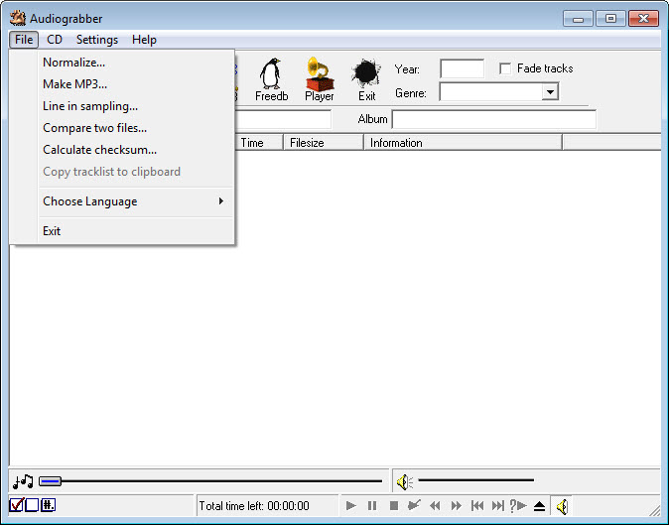Eject the CD using eject button
The image size is (669, 525).
[x=539, y=506]
